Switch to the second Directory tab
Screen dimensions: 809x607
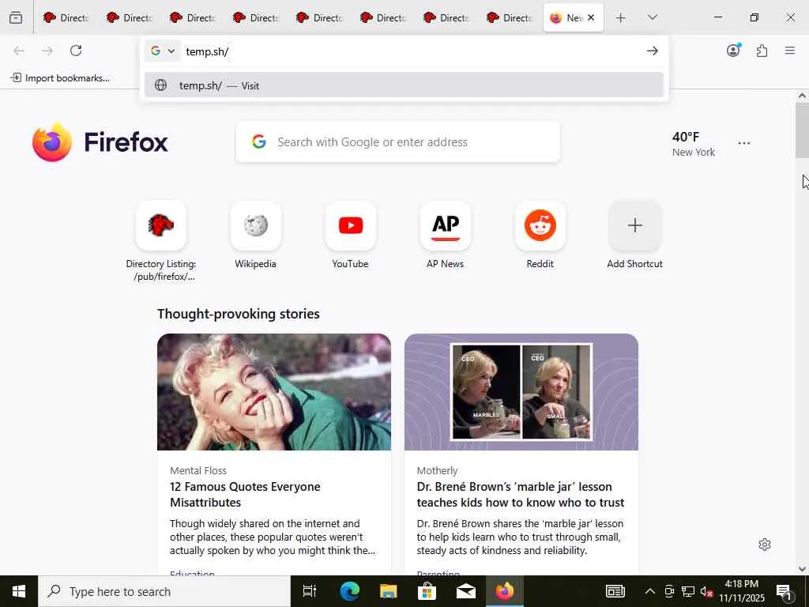[129, 17]
